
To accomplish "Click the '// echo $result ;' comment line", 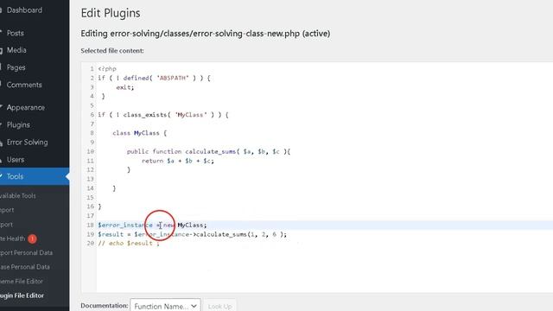I will 129,244.
